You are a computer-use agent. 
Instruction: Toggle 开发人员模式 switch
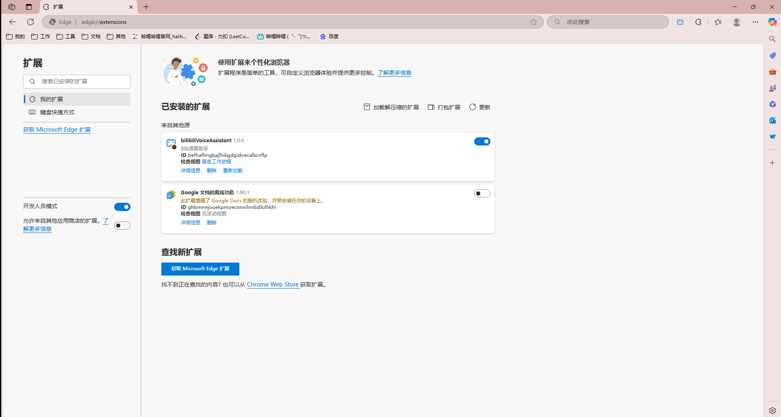122,207
